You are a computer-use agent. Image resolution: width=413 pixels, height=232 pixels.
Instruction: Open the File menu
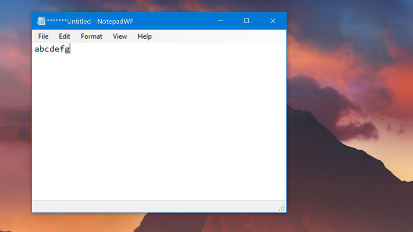click(x=43, y=37)
